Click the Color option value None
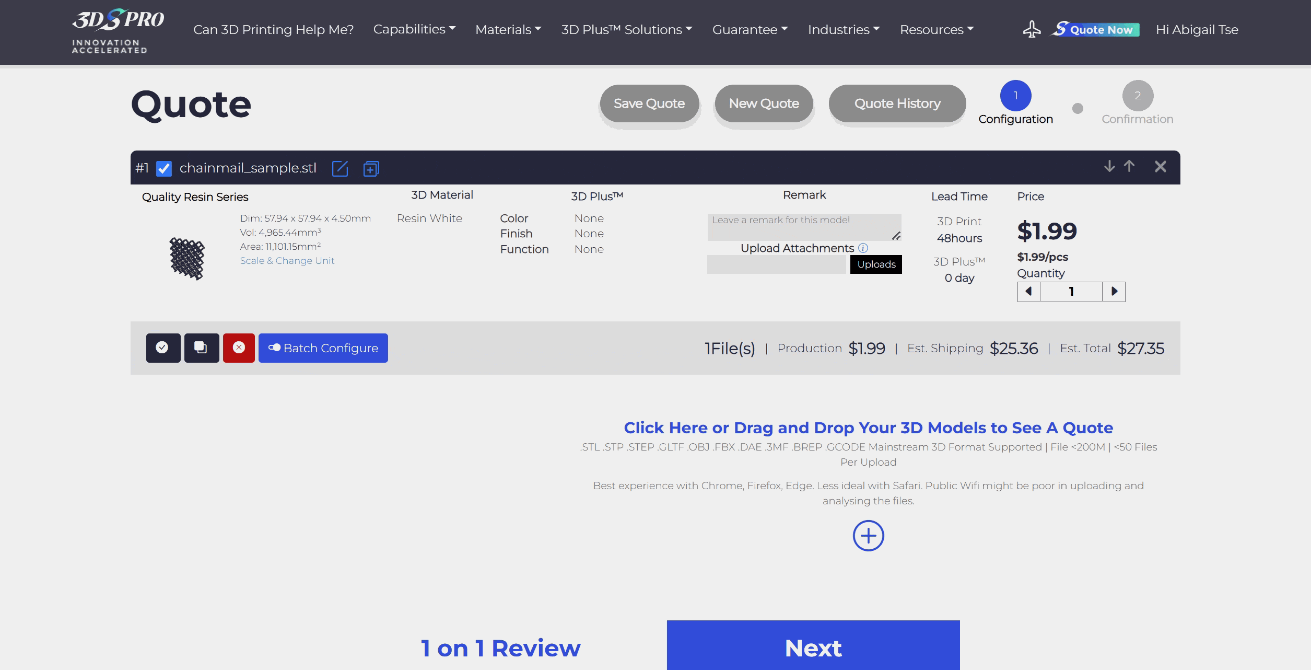This screenshot has width=1311, height=670. [x=589, y=218]
